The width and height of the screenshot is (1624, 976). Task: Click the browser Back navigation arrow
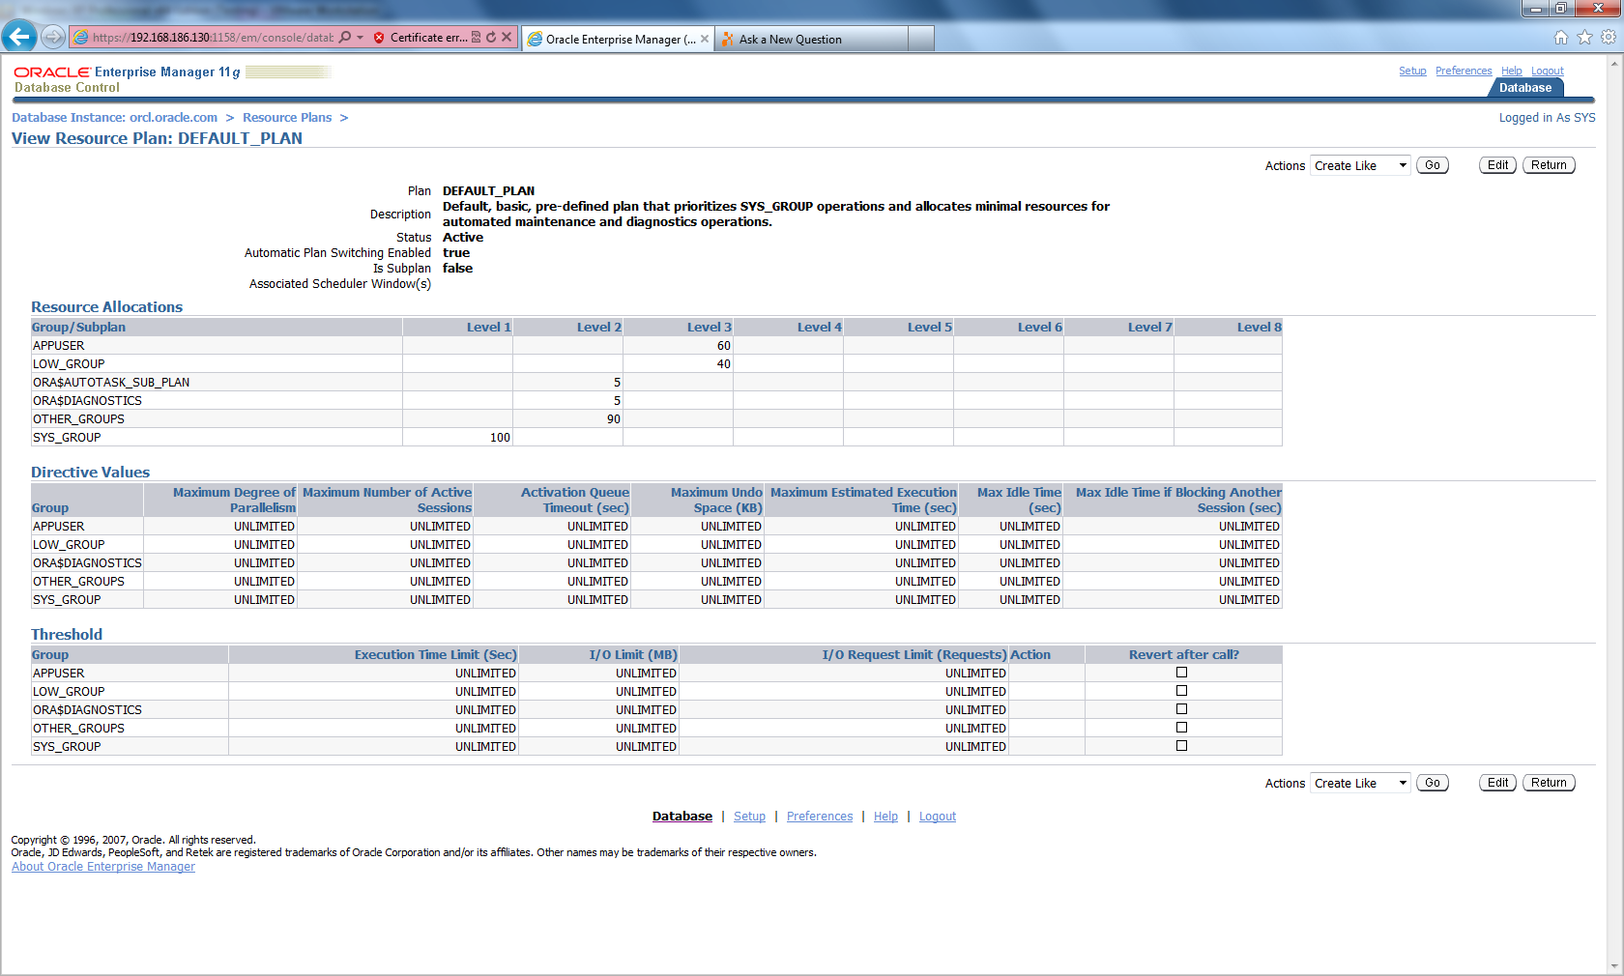pos(19,37)
